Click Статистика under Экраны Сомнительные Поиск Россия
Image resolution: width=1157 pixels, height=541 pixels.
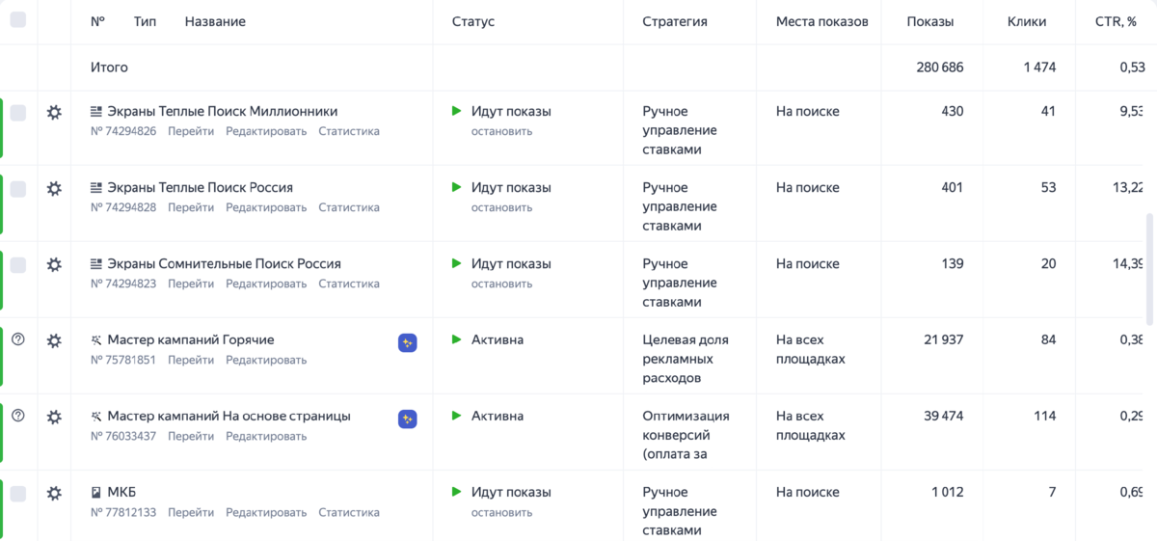(x=349, y=284)
